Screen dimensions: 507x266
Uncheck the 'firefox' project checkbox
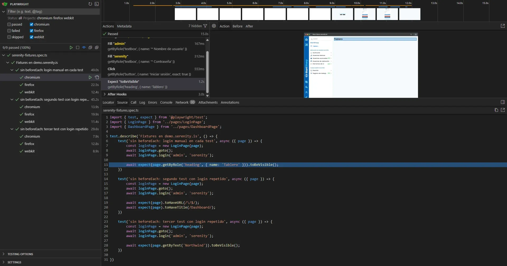(x=31, y=31)
